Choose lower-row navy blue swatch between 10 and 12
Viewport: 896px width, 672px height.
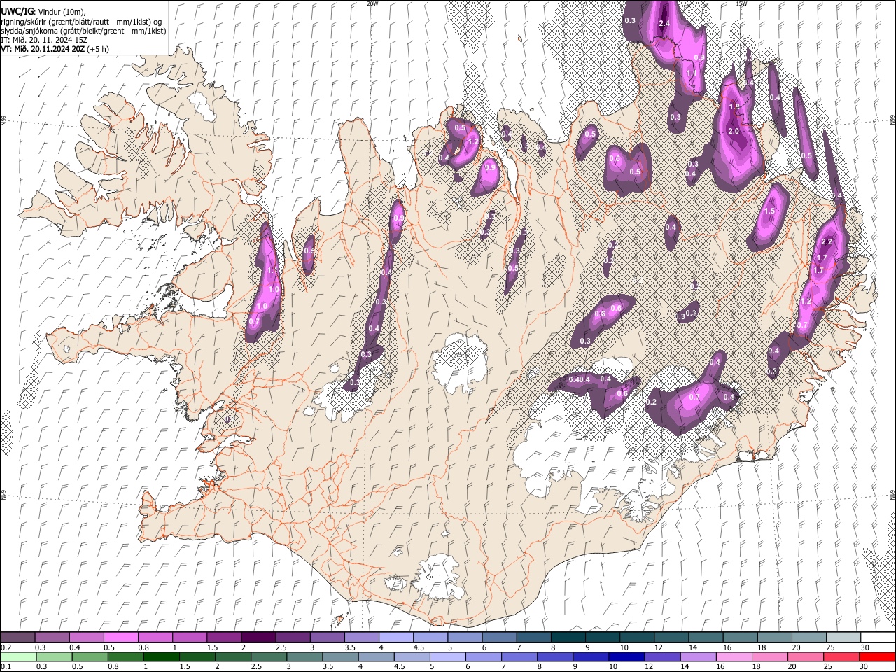[x=626, y=657]
